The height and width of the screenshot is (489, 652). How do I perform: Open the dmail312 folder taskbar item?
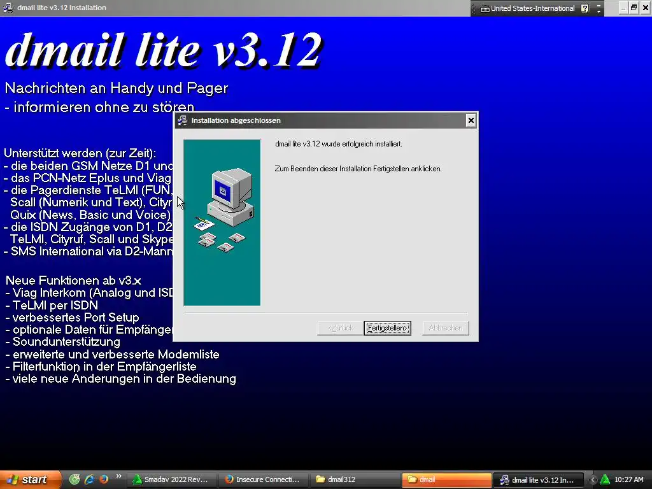(355, 479)
